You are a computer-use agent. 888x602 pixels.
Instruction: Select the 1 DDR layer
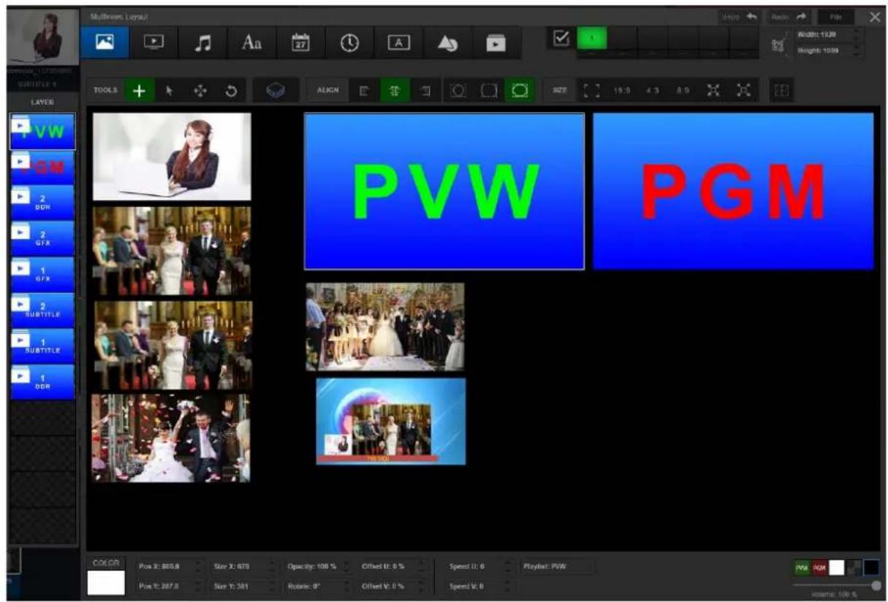tap(42, 381)
